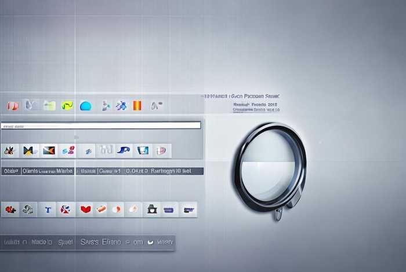Click the black and orange envelope icon
The height and width of the screenshot is (272, 406).
[x=49, y=151]
